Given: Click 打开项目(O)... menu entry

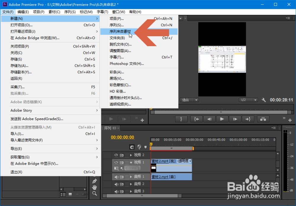Looking at the screenshot, I should (51, 25).
